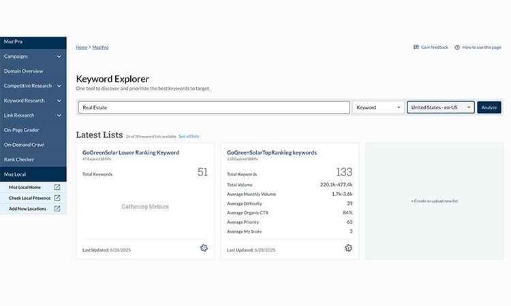This screenshot has height=306, width=511.
Task: Follow the Moz Pro breadcrumb link
Action: [x=100, y=47]
